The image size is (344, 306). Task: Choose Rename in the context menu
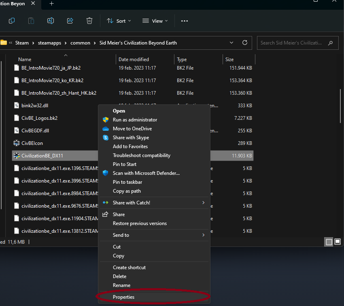[154, 285]
